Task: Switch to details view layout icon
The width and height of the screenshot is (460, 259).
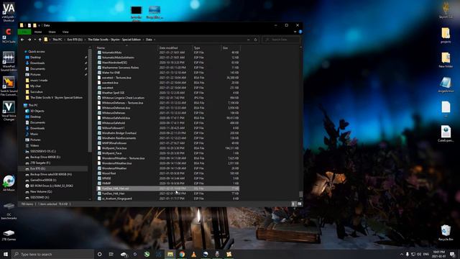Action: [x=294, y=204]
